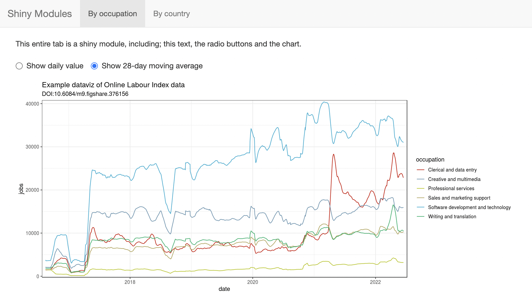The image size is (532, 302).
Task: Click the 2018 tick label on date axis
Action: click(x=130, y=282)
